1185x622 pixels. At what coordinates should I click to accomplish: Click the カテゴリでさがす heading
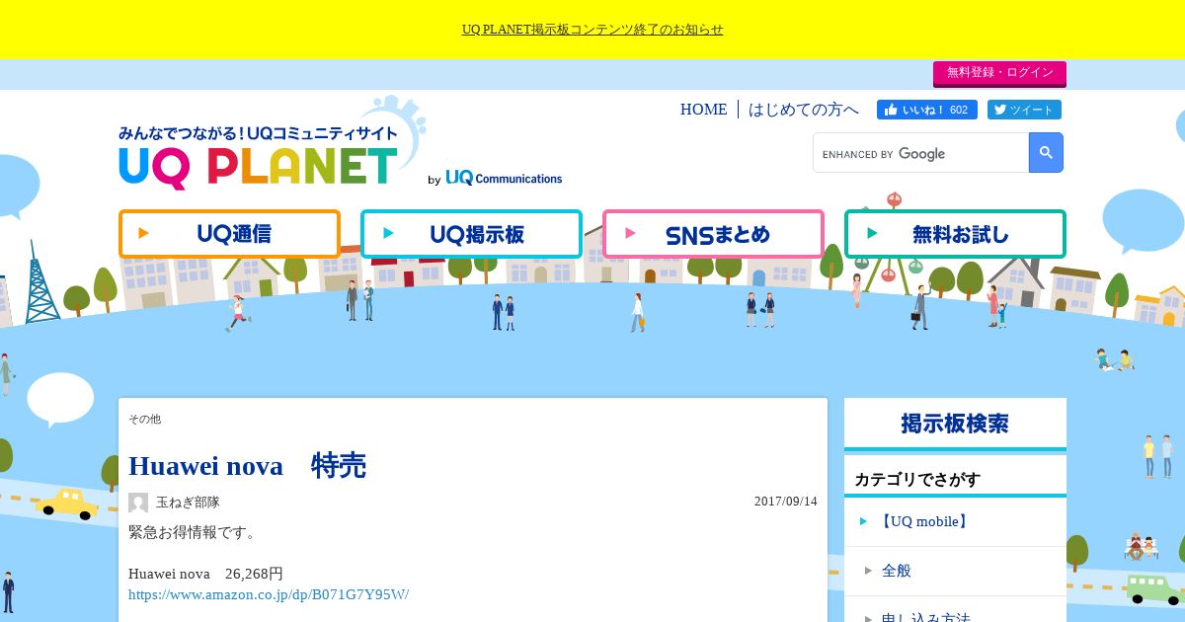pos(917,480)
